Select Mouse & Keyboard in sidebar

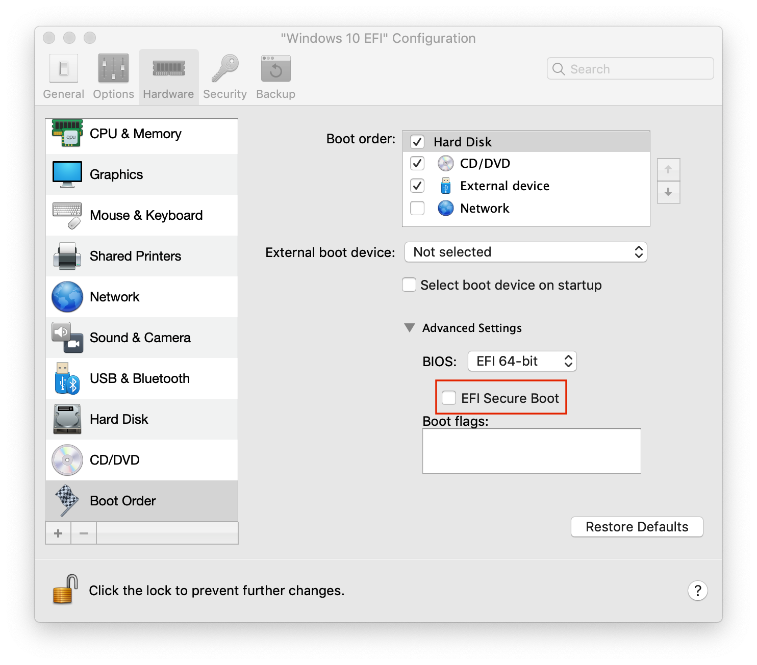pyautogui.click(x=142, y=215)
